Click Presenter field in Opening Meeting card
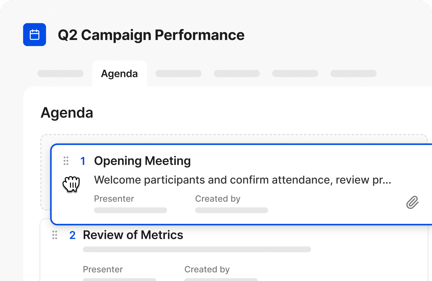 tap(130, 204)
